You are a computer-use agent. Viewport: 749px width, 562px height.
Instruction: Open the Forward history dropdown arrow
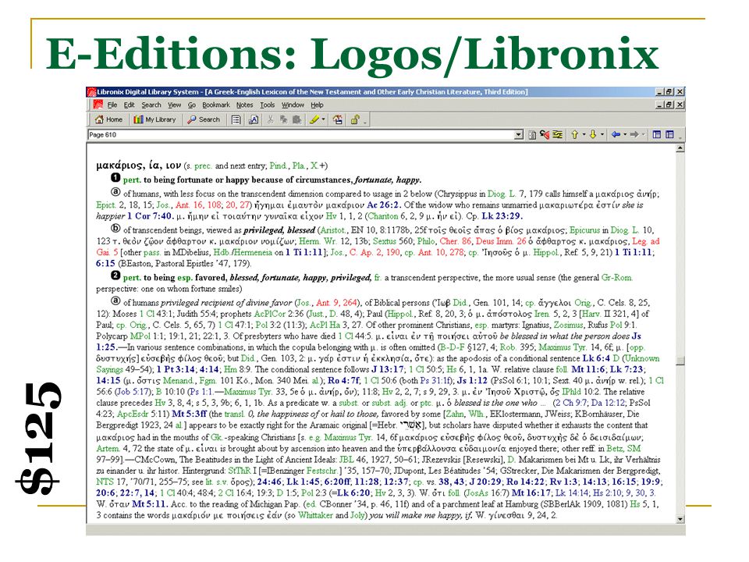644,135
